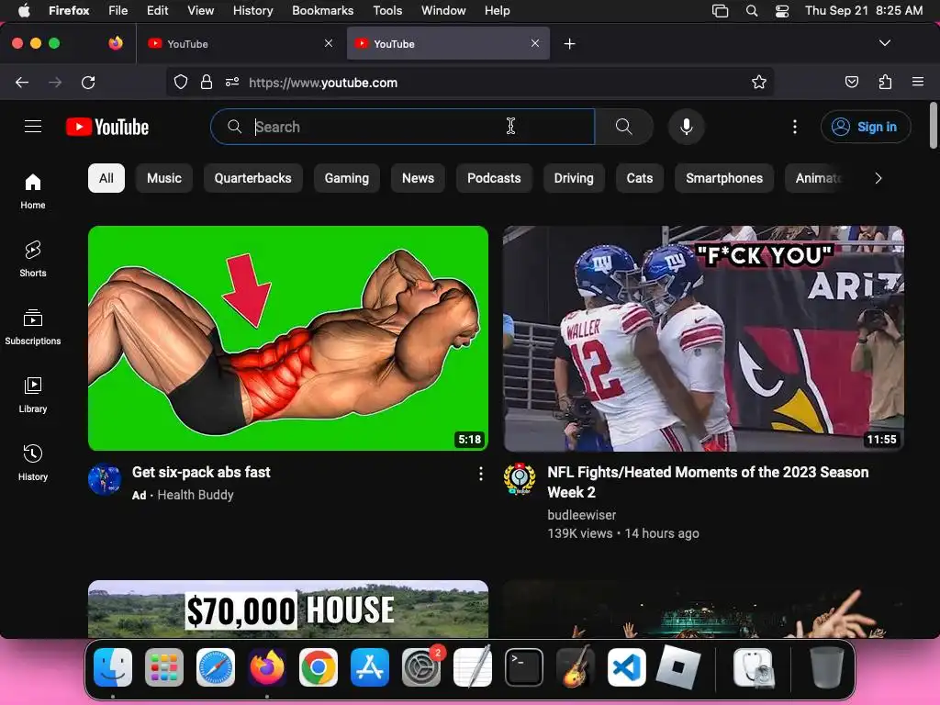Click the page vertical scrollbar
940x705 pixels.
pyautogui.click(x=934, y=125)
